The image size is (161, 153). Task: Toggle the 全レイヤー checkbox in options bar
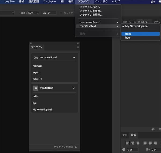[x=61, y=13]
